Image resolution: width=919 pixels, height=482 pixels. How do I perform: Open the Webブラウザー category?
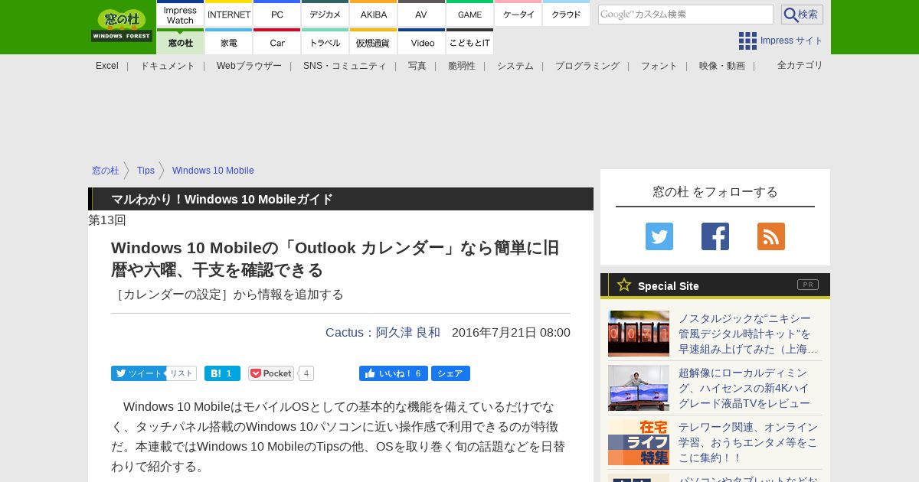coord(249,66)
